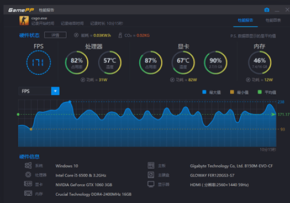Click the memory power icon next to 12W
The width and height of the screenshot is (290, 203).
[x=248, y=80]
